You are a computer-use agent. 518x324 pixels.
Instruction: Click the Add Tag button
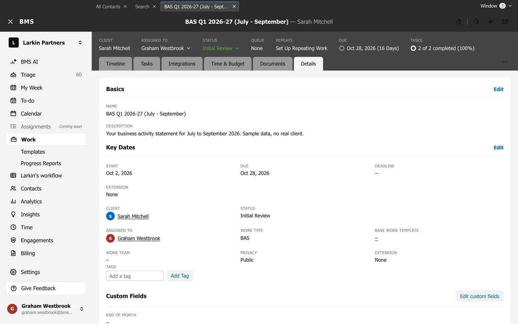coord(180,276)
